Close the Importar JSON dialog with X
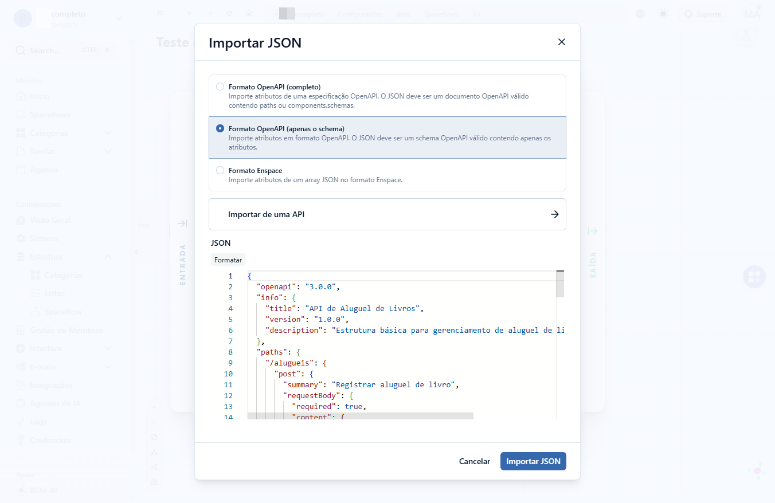This screenshot has height=503, width=775. (562, 42)
